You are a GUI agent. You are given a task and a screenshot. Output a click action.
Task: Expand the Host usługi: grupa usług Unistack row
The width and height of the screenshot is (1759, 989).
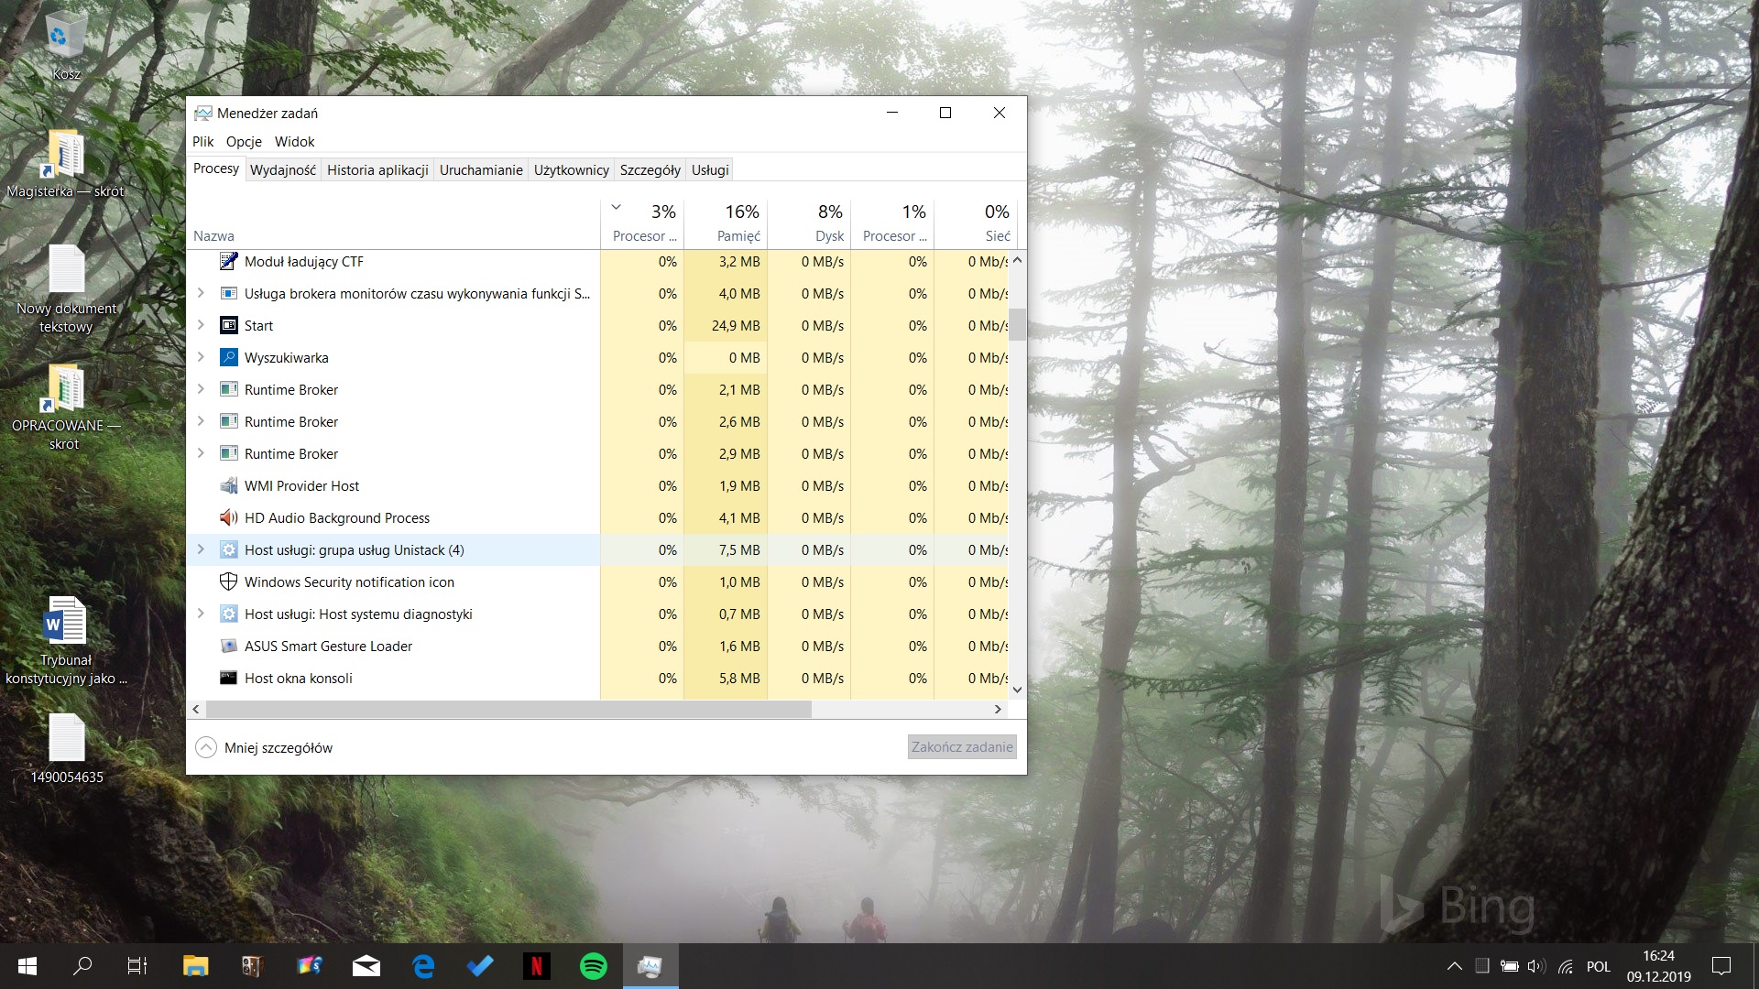tap(201, 549)
